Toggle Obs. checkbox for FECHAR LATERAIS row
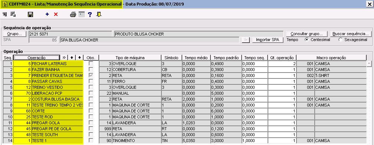This screenshot has width=374, height=145. [91, 64]
